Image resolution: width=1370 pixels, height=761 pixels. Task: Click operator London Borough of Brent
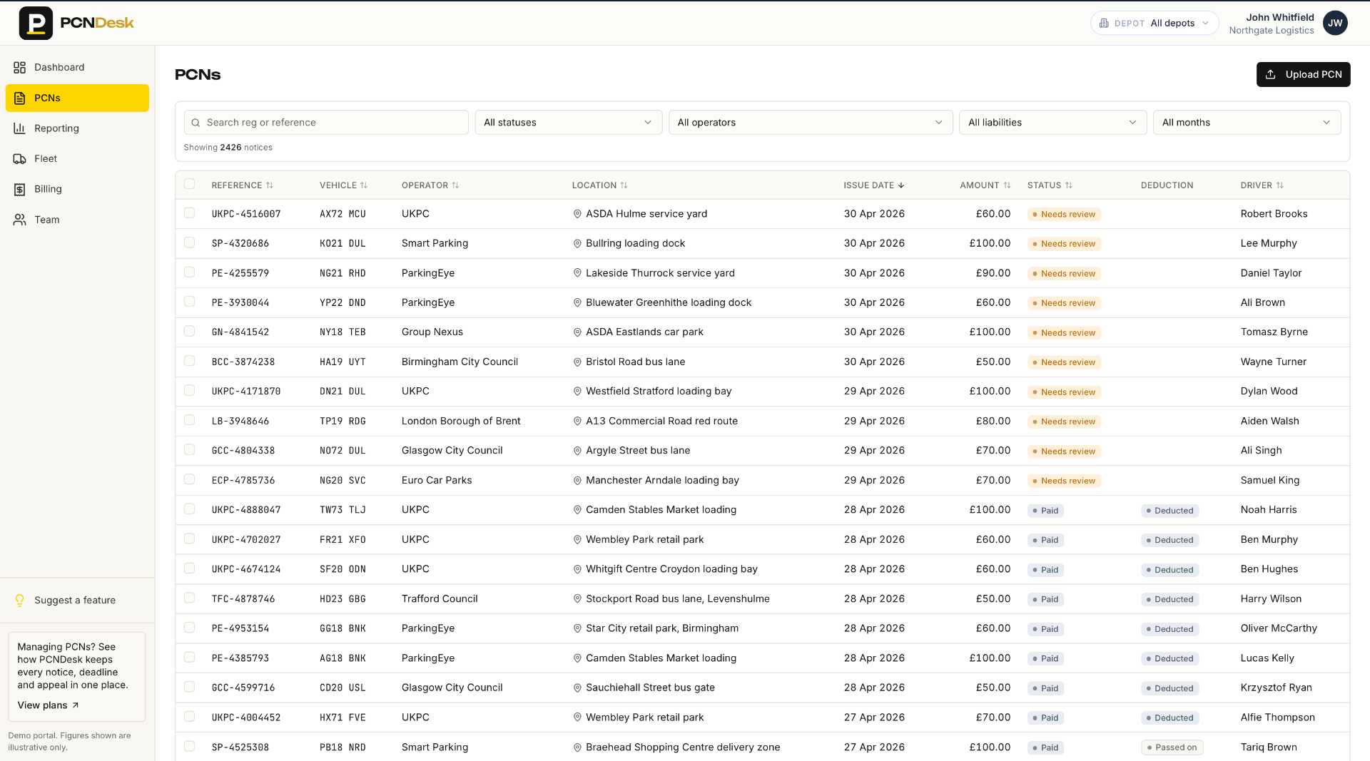[x=461, y=422]
